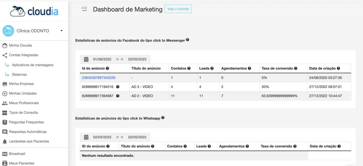Open Minha Empresa in the sidebar

pos(21,84)
